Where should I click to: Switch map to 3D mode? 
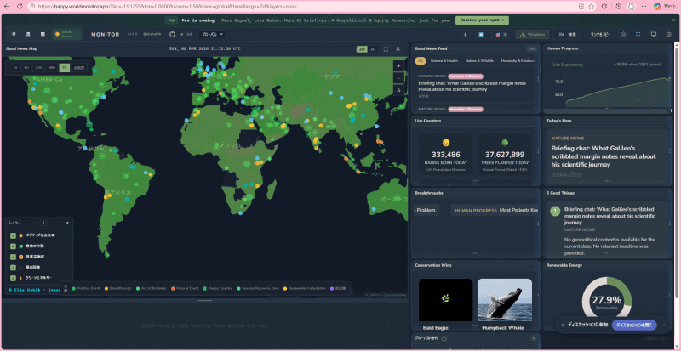click(x=372, y=49)
